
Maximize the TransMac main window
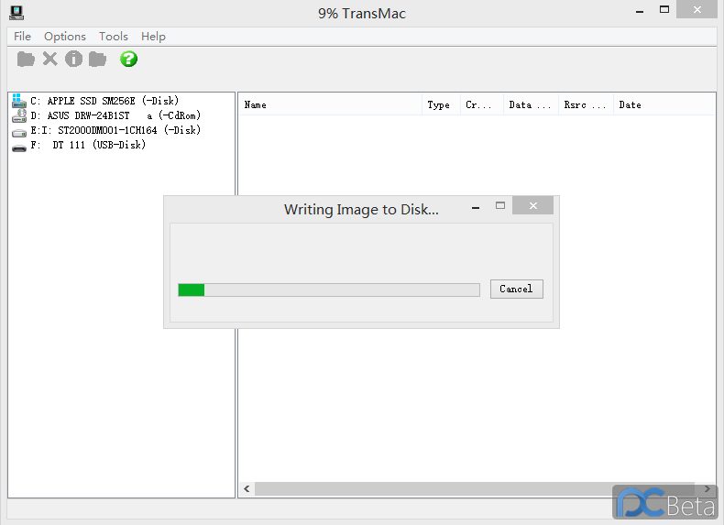coord(664,9)
